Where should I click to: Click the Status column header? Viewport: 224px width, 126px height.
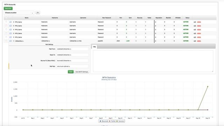click(x=188, y=18)
